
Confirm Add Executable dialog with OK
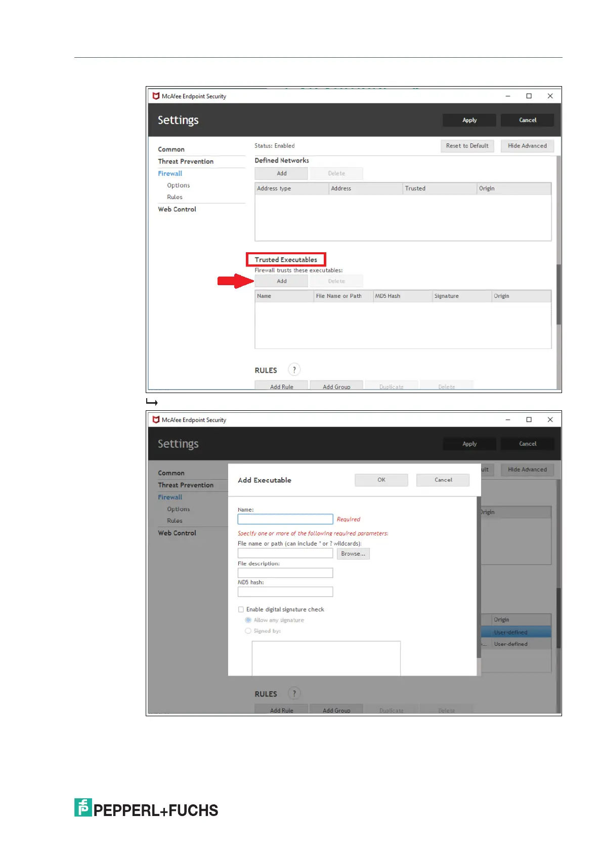pos(381,480)
